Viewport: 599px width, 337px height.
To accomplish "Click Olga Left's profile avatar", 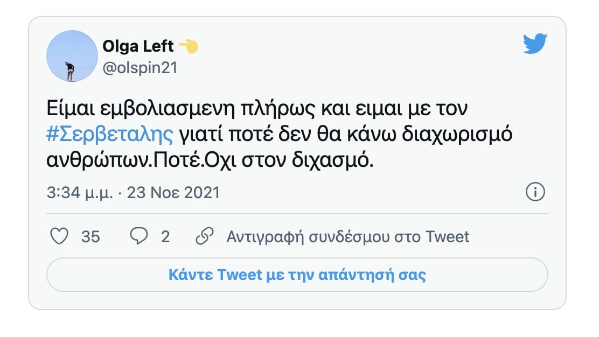I will click(x=72, y=56).
